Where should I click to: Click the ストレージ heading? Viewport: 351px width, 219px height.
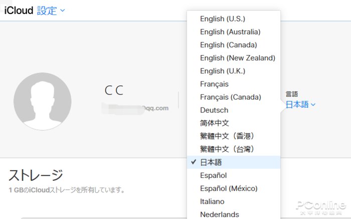pos(36,175)
